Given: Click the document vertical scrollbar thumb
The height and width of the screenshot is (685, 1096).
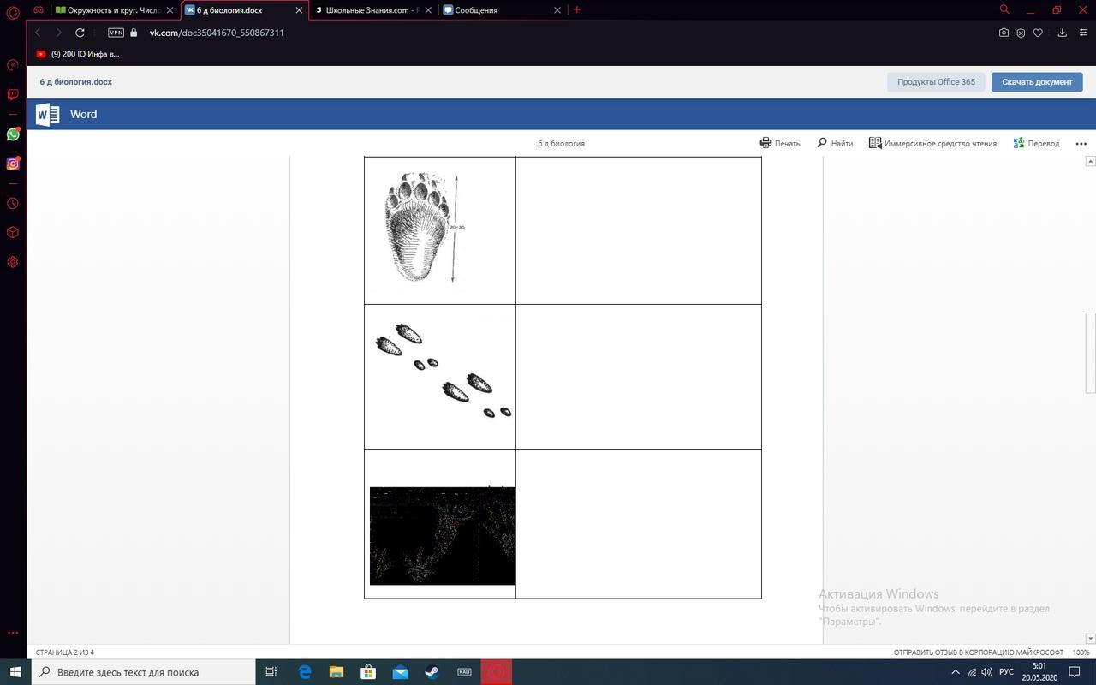Looking at the screenshot, I should [1090, 353].
